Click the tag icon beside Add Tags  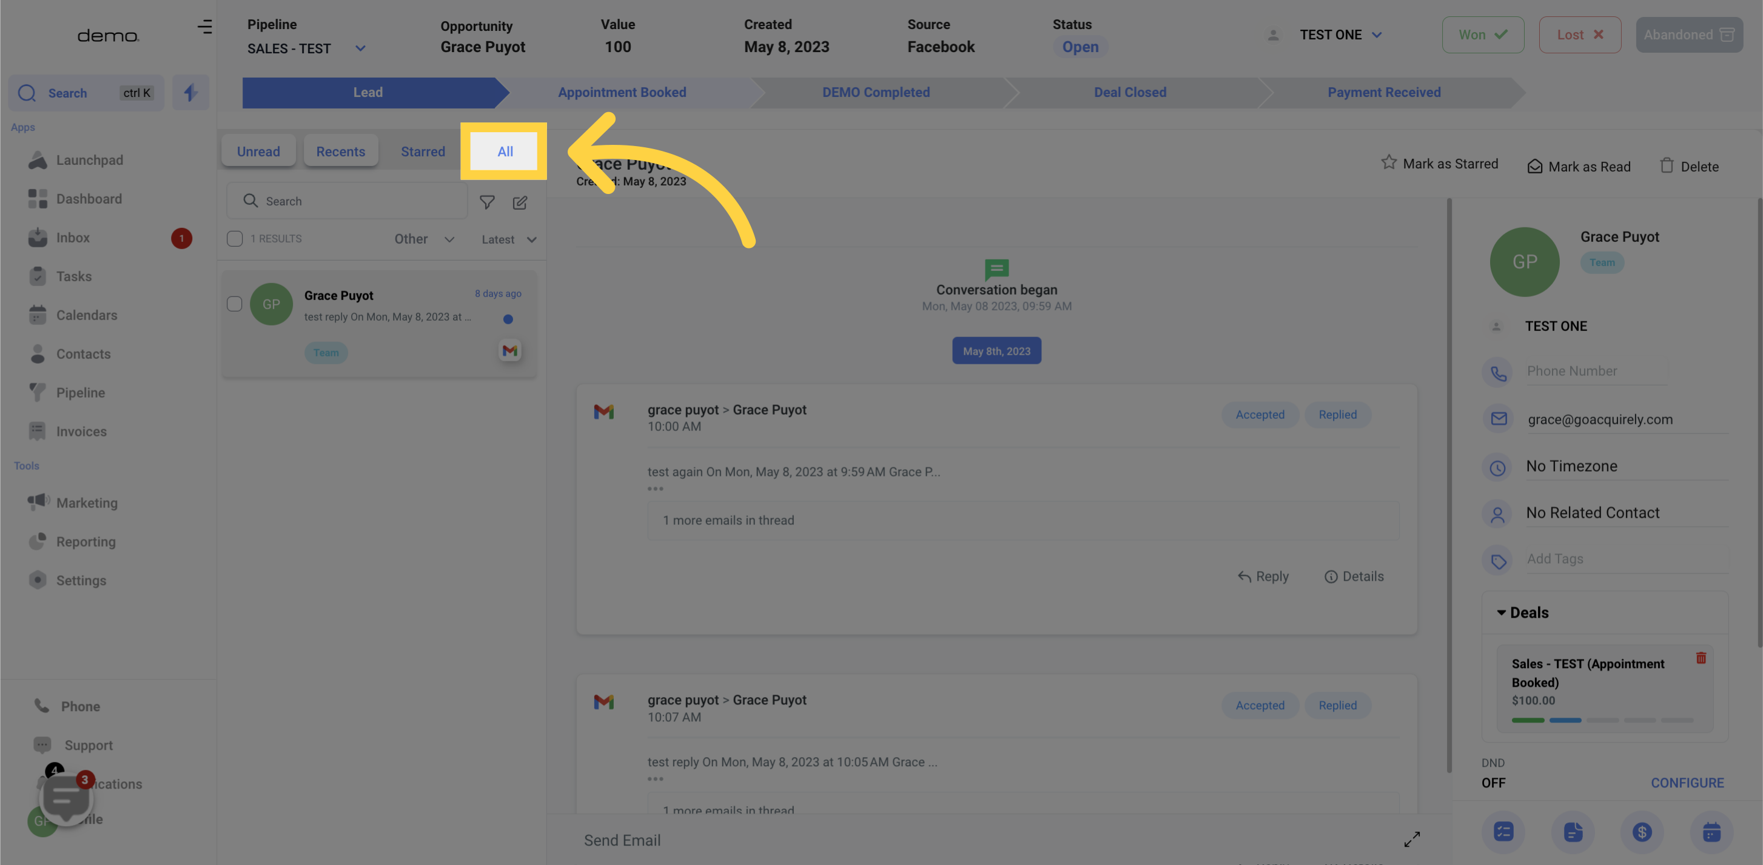point(1498,561)
